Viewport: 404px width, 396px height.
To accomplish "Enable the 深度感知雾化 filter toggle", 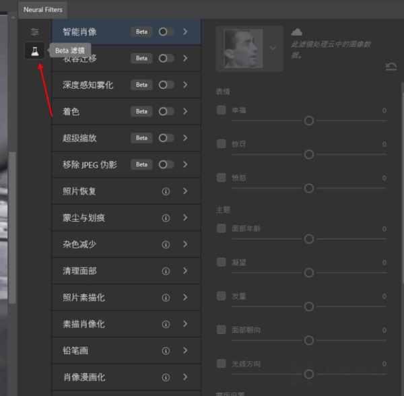I will 166,85.
